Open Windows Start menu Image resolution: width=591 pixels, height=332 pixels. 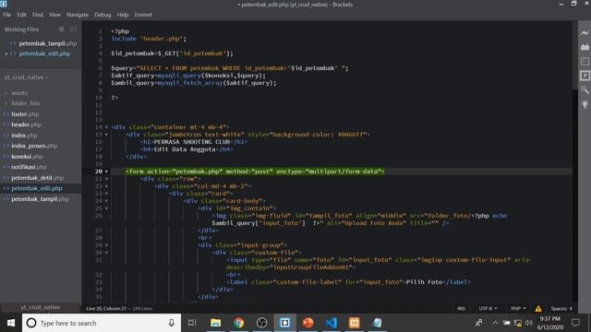[11, 323]
